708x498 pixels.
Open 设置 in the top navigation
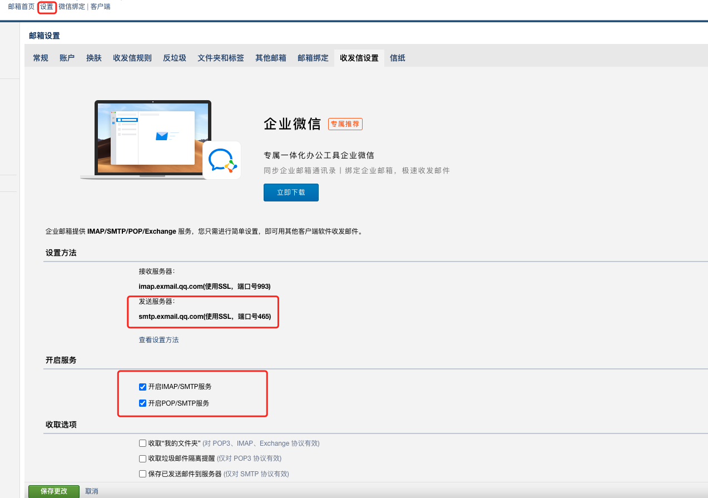click(47, 7)
